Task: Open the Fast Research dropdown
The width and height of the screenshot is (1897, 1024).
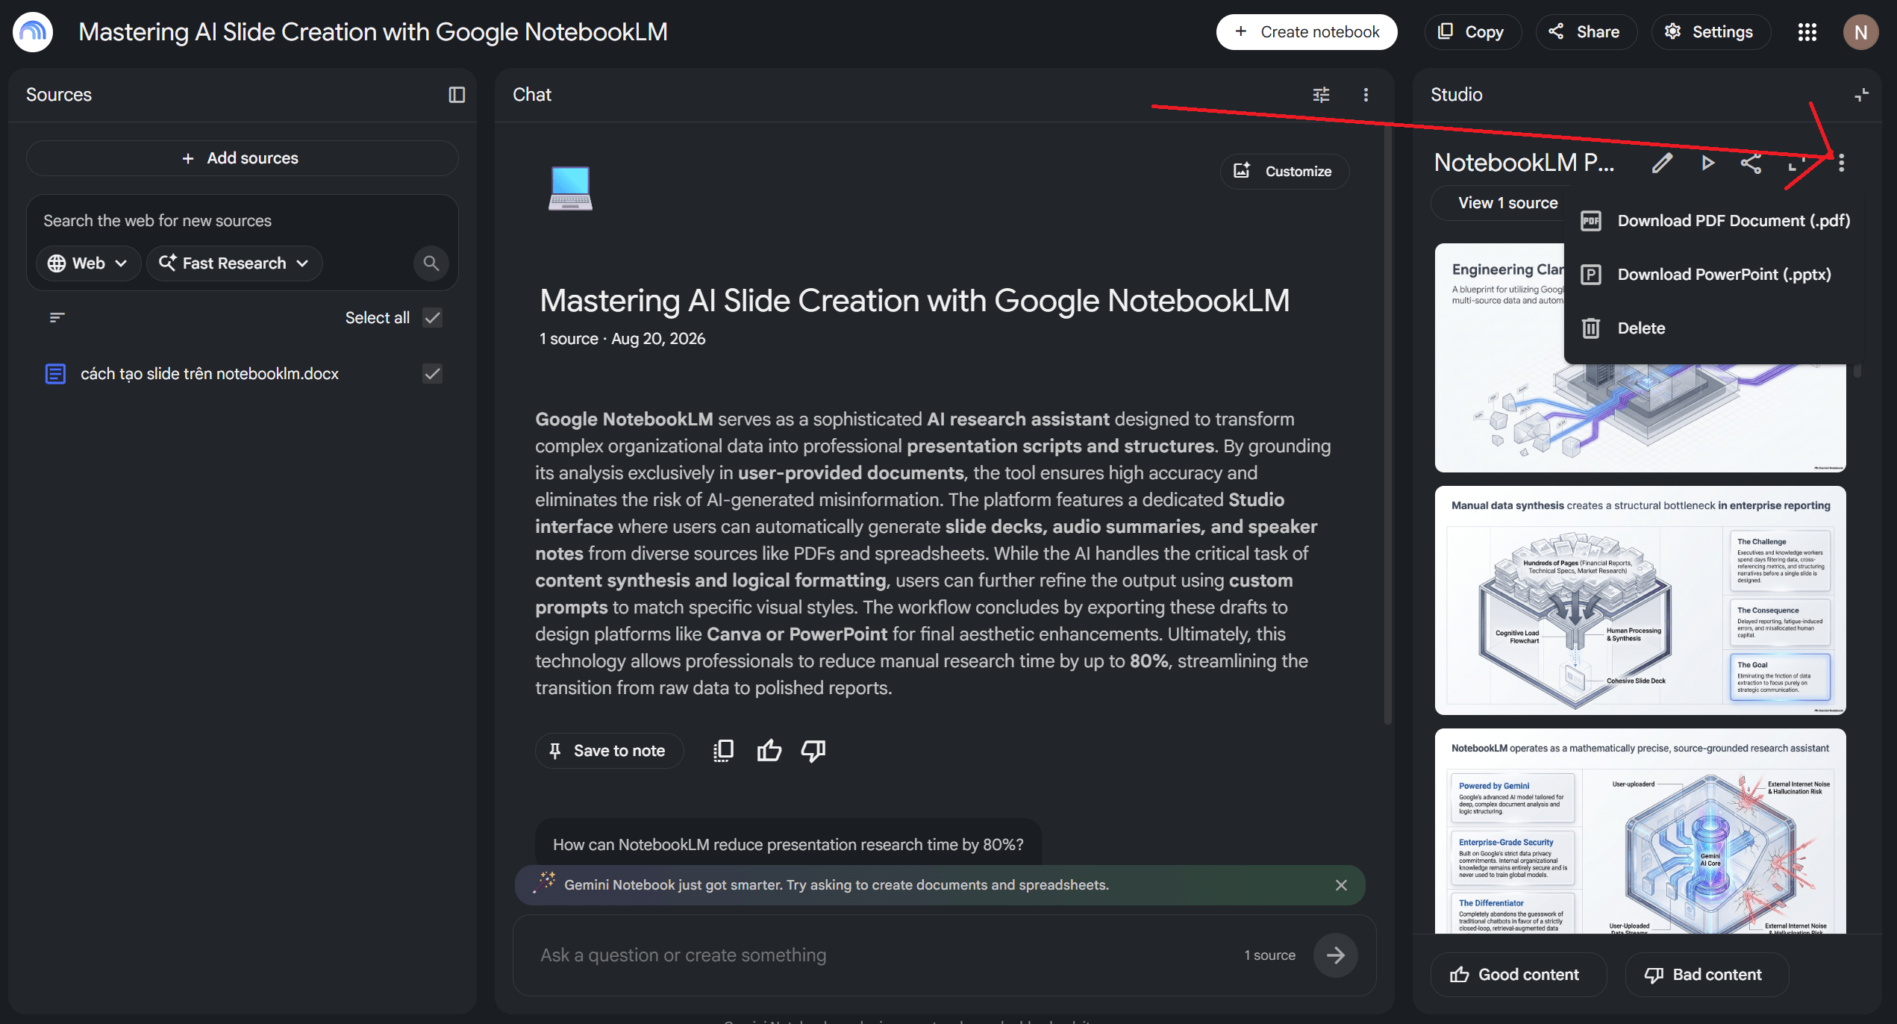Action: tap(234, 263)
